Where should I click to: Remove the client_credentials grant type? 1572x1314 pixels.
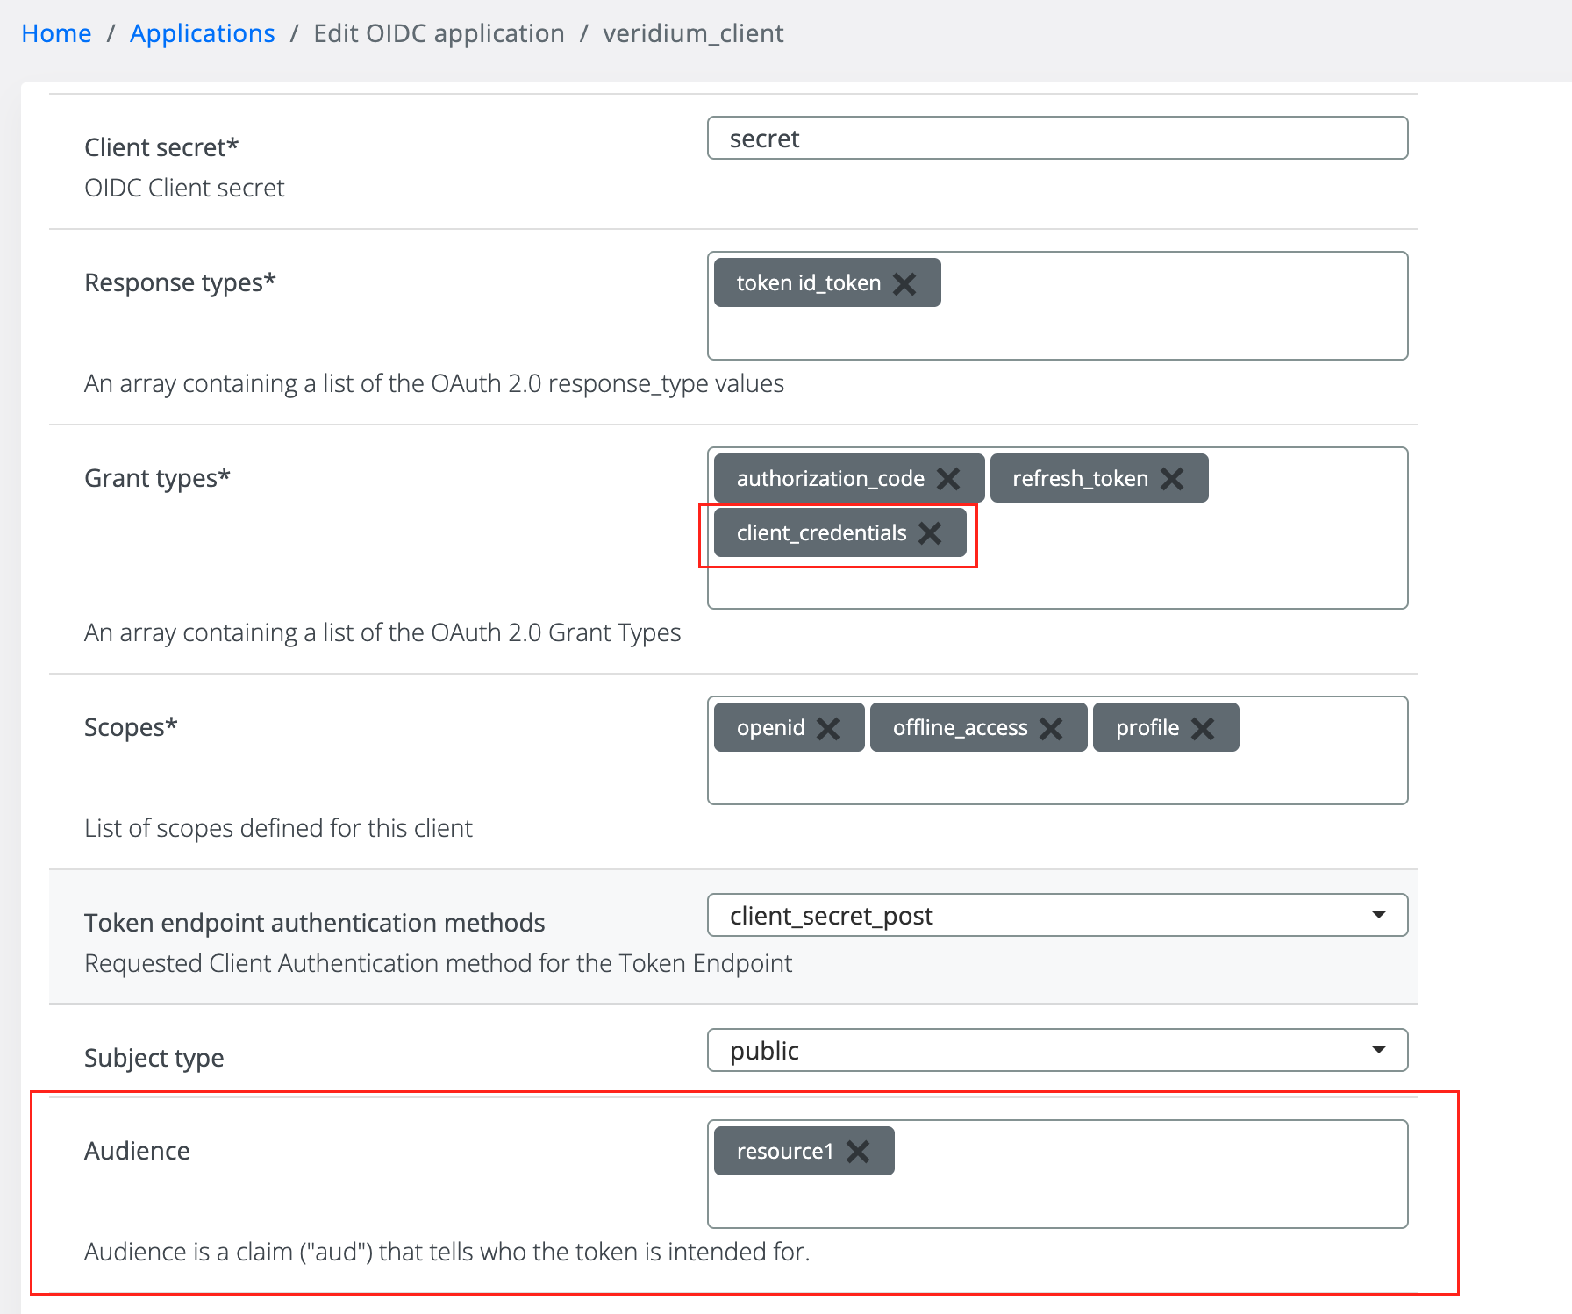pyautogui.click(x=930, y=533)
